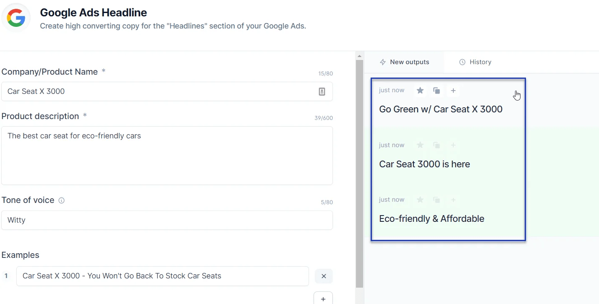Add 'Go Green w/ Car Seat X 3000' with plus icon
The width and height of the screenshot is (599, 304).
pyautogui.click(x=453, y=91)
